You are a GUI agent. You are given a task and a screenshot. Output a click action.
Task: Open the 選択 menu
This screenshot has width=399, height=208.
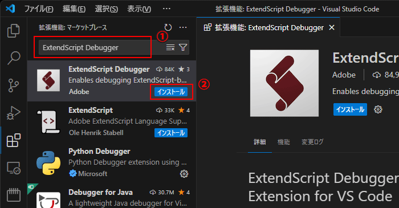coord(107,9)
